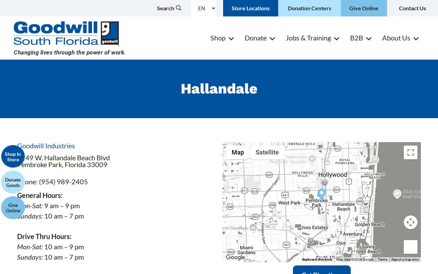438x274 pixels.
Task: Click the Memorial Regional Hospital marker
Action: point(312,159)
